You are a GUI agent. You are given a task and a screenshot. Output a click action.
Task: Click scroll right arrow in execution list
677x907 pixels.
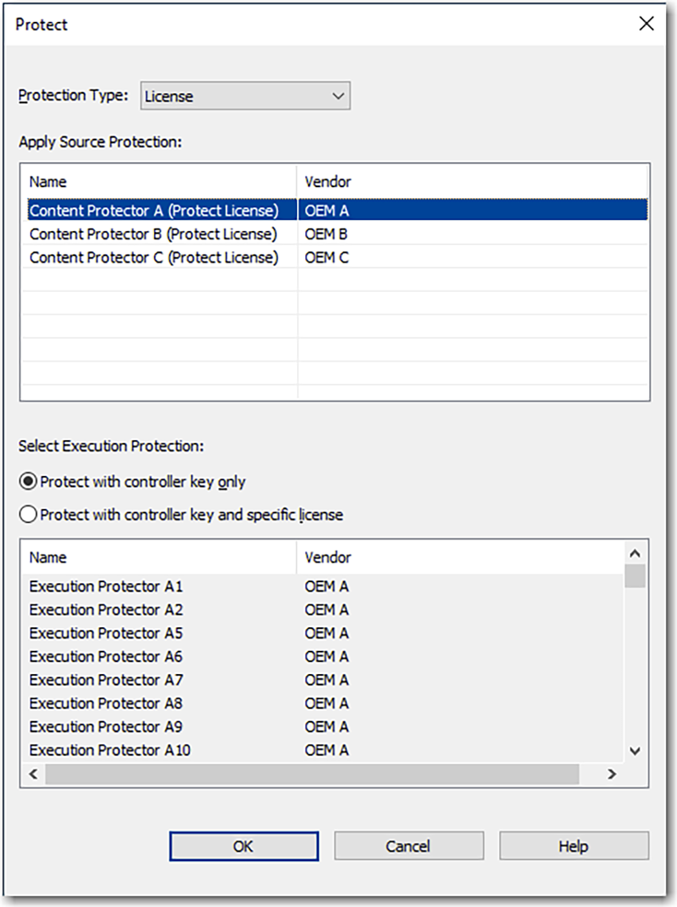pyautogui.click(x=612, y=774)
